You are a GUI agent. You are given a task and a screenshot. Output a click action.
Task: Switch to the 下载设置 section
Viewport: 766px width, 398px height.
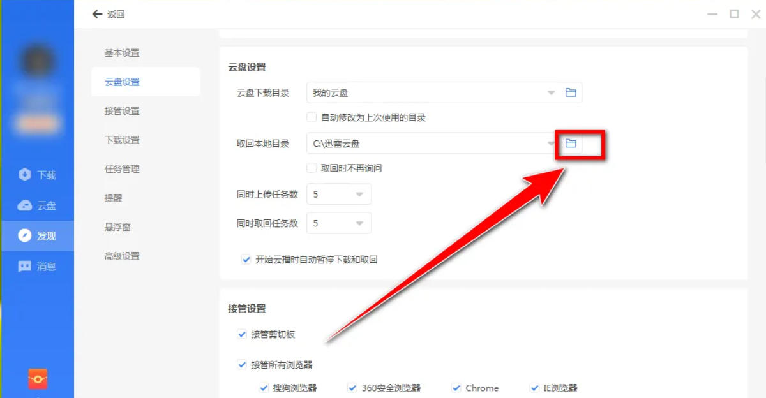click(121, 140)
